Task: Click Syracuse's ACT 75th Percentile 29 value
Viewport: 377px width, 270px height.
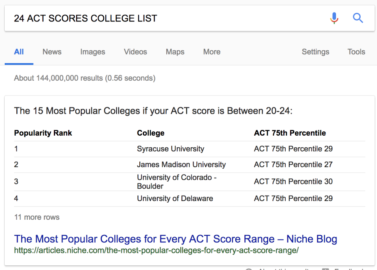Action: pyautogui.click(x=293, y=149)
